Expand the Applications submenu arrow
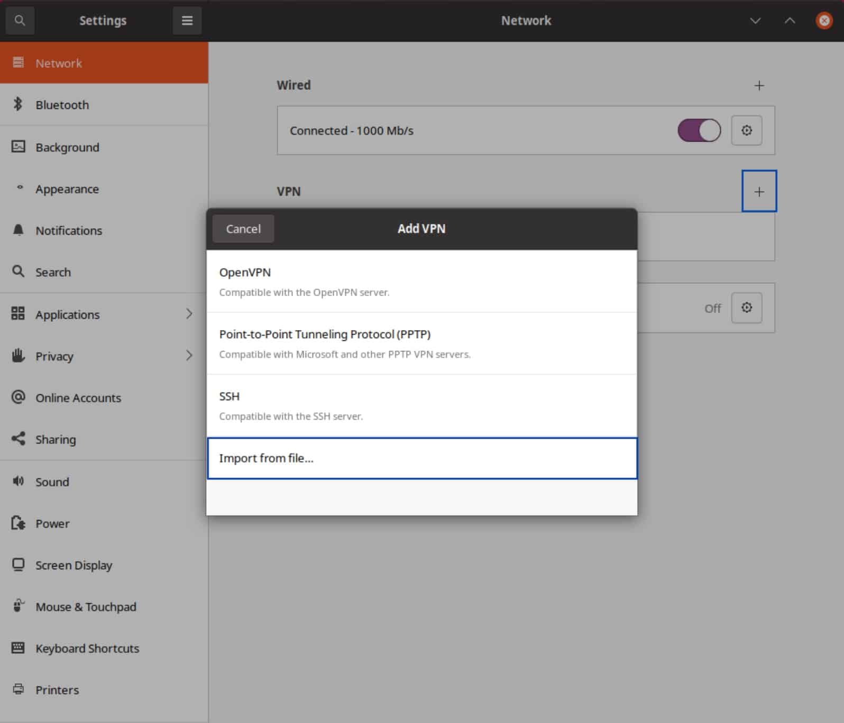Viewport: 844px width, 723px height. point(189,314)
